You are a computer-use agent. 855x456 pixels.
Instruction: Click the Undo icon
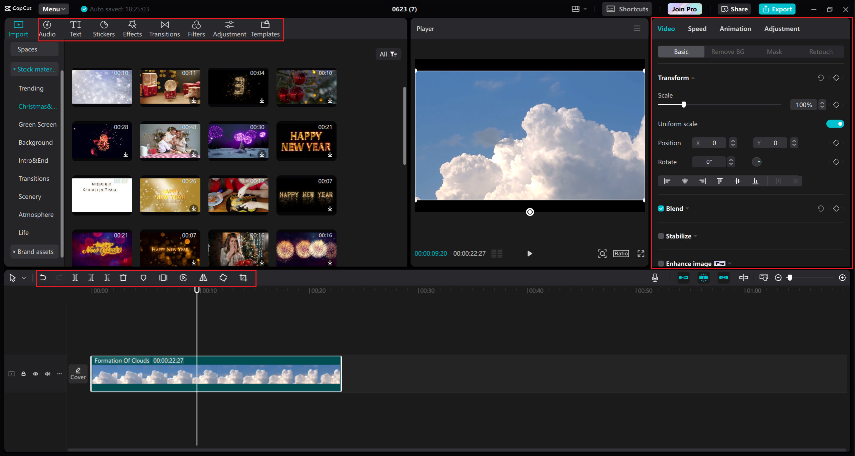43,278
